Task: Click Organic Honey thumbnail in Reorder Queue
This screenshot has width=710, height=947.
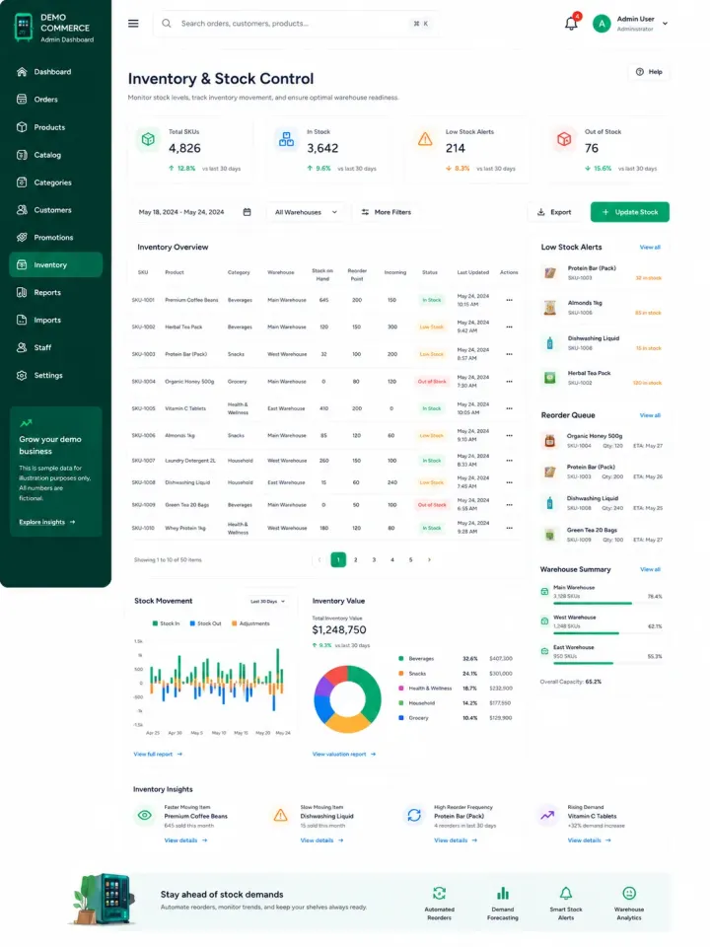Action: pyautogui.click(x=550, y=440)
